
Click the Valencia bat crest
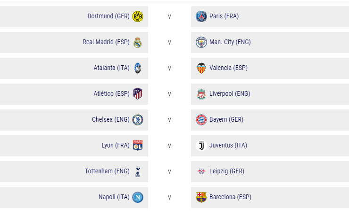pyautogui.click(x=201, y=68)
